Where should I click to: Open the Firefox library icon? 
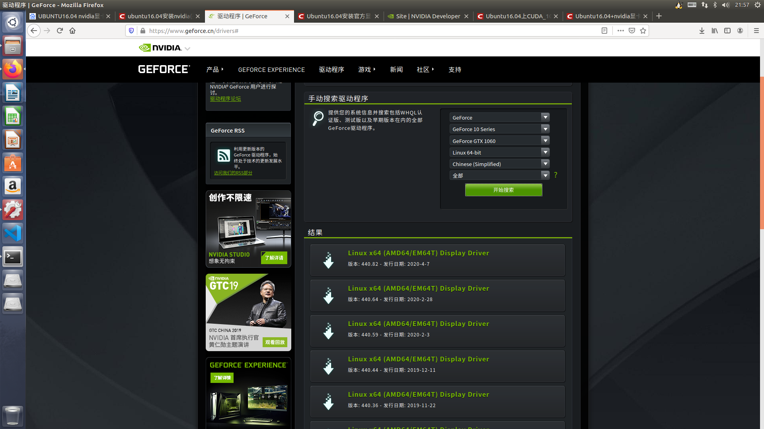(715, 31)
